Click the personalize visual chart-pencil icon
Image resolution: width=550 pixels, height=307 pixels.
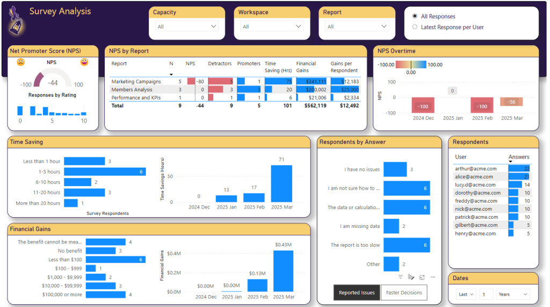(x=411, y=277)
